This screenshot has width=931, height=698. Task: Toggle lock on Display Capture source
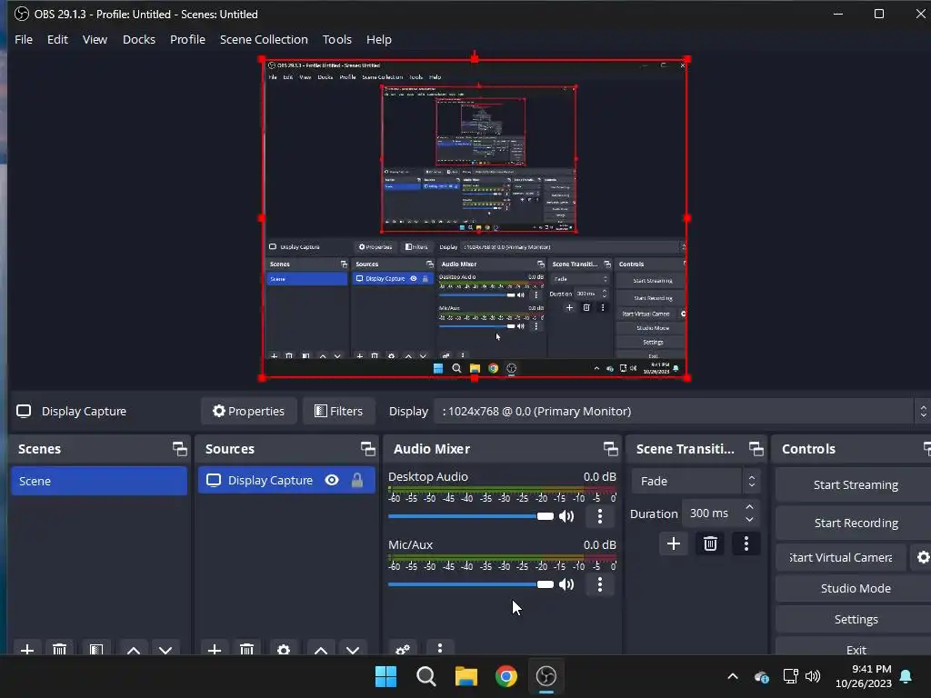coord(356,480)
